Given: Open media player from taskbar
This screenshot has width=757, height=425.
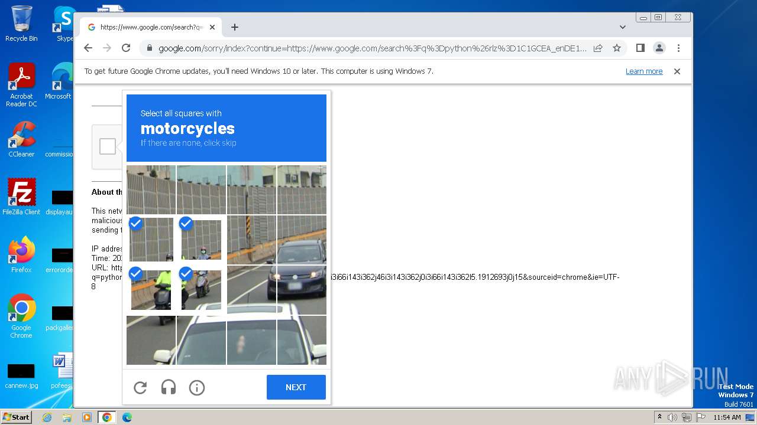Looking at the screenshot, I should point(87,417).
